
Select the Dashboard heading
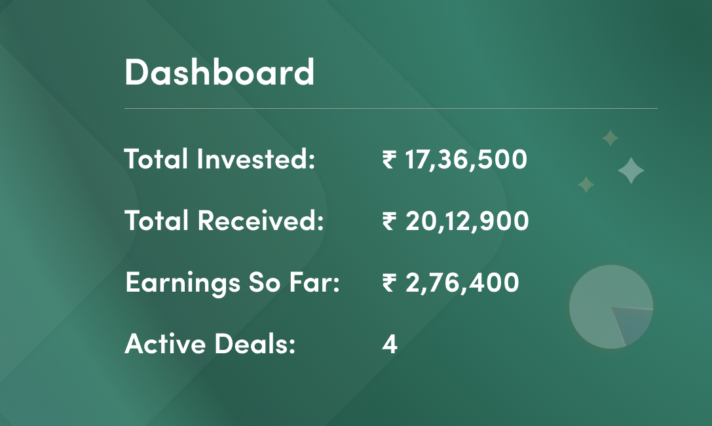click(x=219, y=71)
